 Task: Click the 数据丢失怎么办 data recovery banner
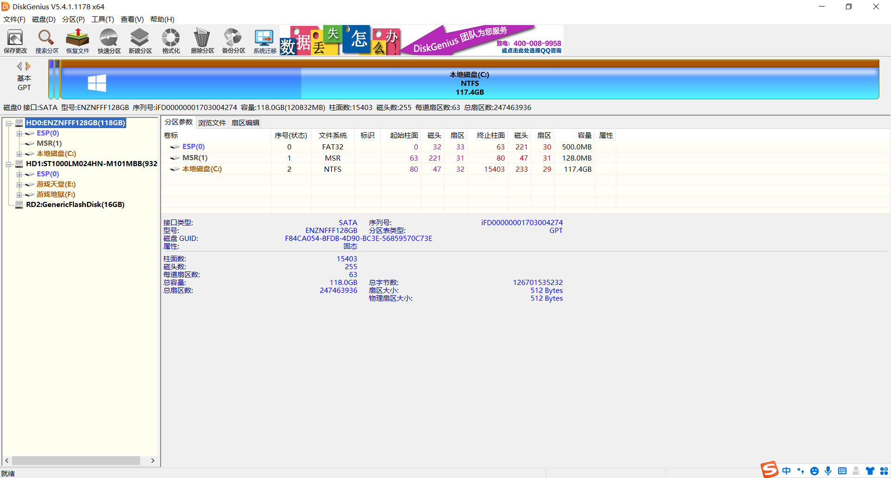point(340,40)
